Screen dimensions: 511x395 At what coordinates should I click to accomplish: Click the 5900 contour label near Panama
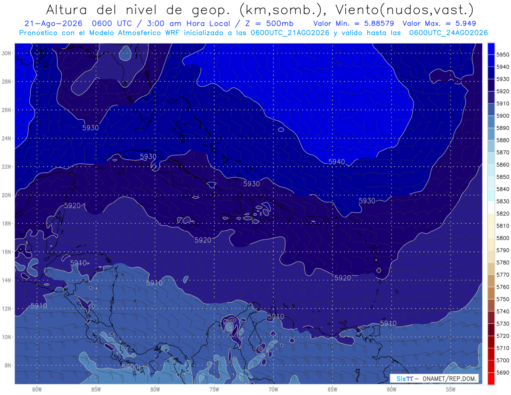coord(130,367)
